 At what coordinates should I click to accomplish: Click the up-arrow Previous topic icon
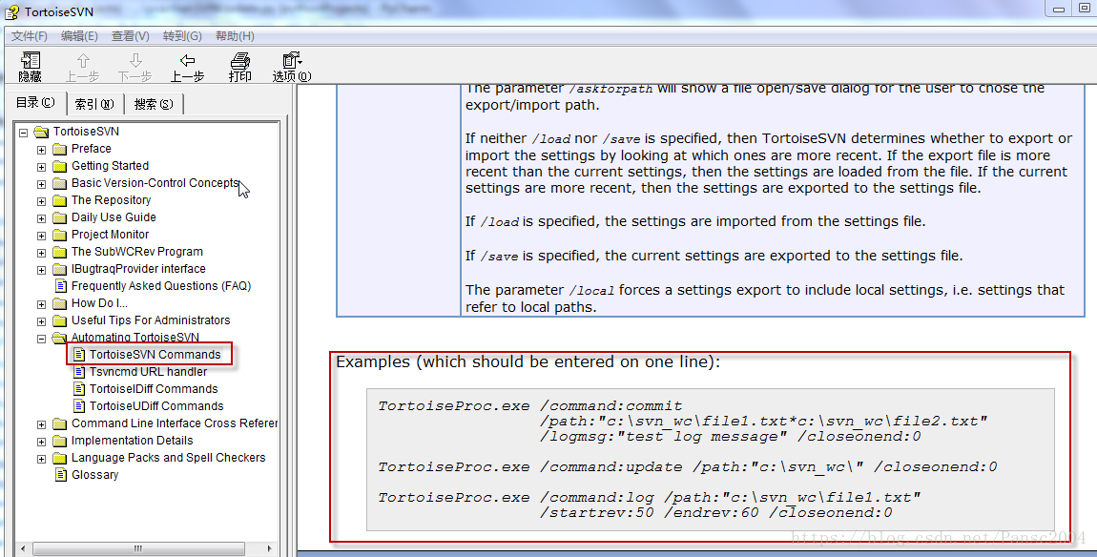tap(83, 60)
